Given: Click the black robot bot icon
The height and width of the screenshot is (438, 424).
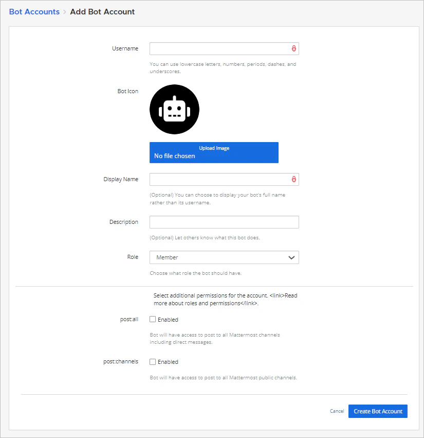Looking at the screenshot, I should click(x=174, y=109).
